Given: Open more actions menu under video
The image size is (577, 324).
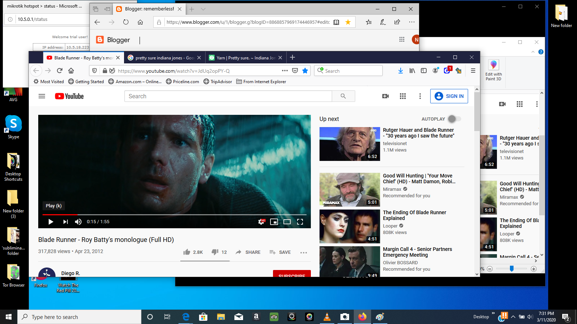Looking at the screenshot, I should coord(304,252).
